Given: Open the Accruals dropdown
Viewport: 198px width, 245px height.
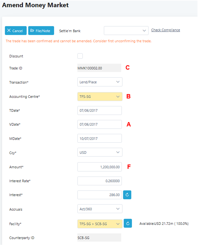Looking at the screenshot, I should click(100, 209).
